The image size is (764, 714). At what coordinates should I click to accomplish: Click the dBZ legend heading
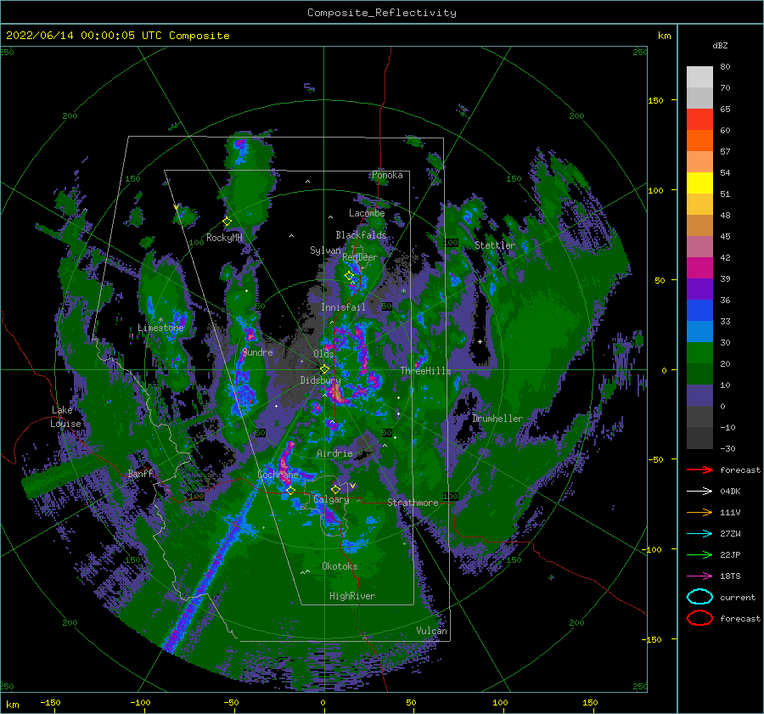coord(720,46)
